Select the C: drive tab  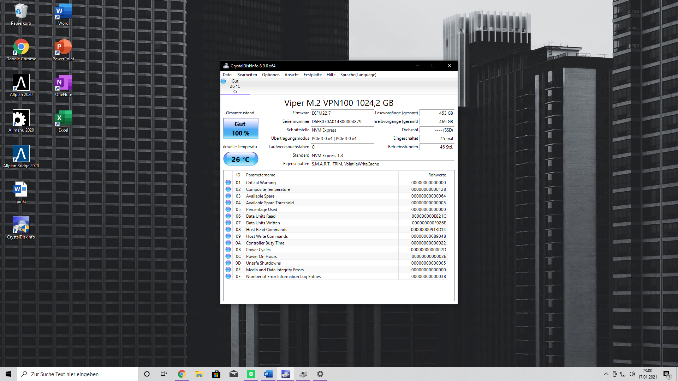pos(235,86)
